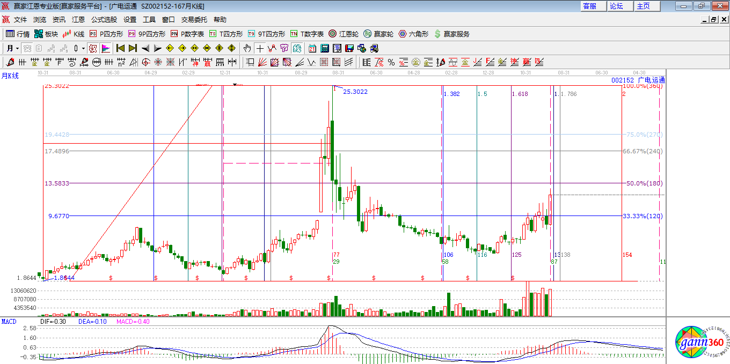This screenshot has height=364, width=730.
Task: Click the save floppy disk icon
Action: tap(349, 48)
